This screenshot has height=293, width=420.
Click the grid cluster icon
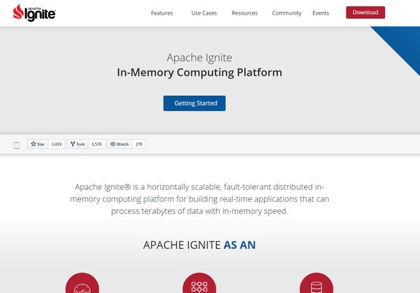click(199, 285)
